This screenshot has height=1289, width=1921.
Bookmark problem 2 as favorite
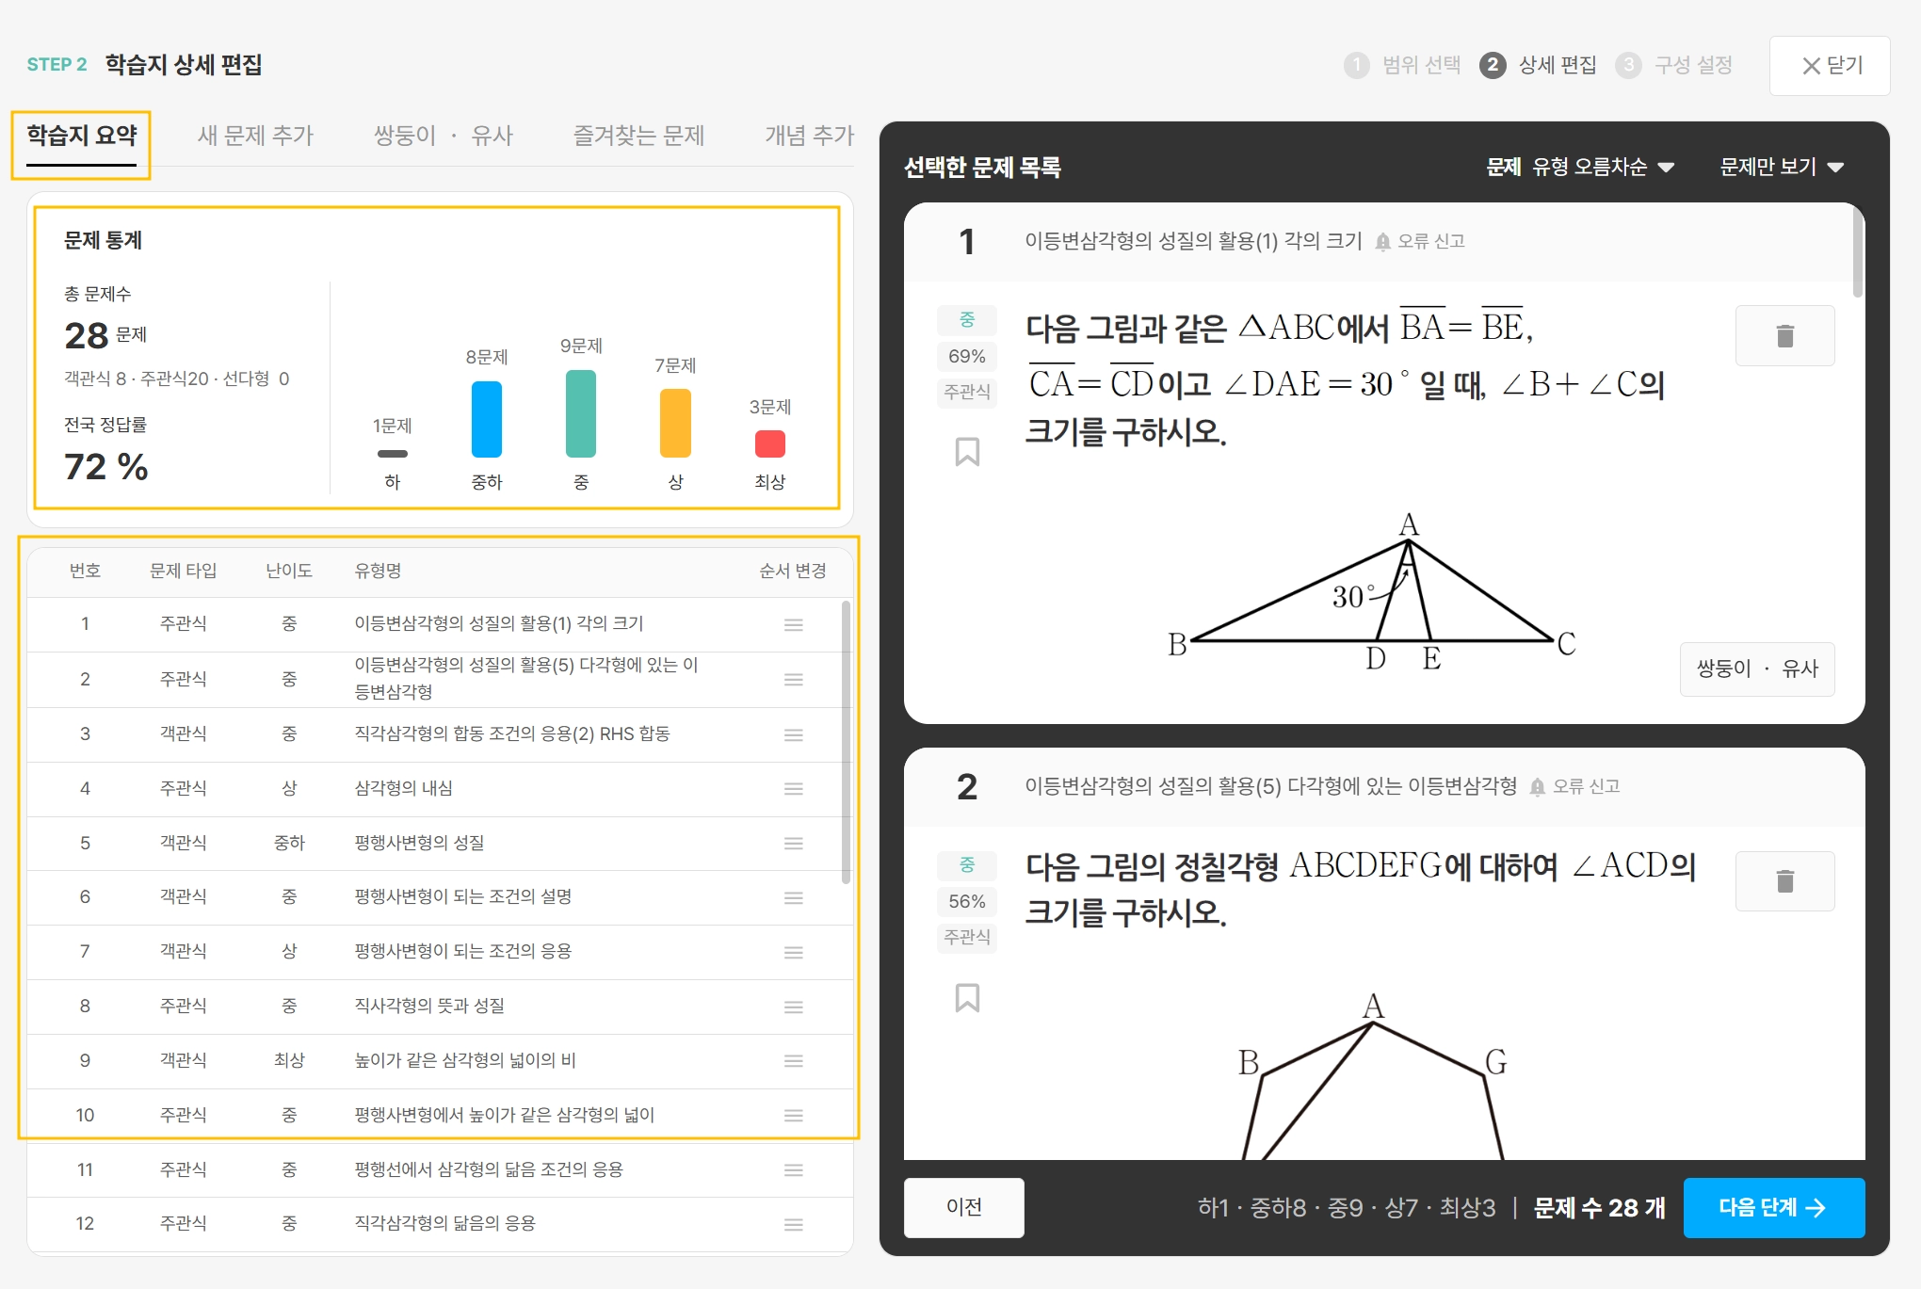tap(967, 997)
